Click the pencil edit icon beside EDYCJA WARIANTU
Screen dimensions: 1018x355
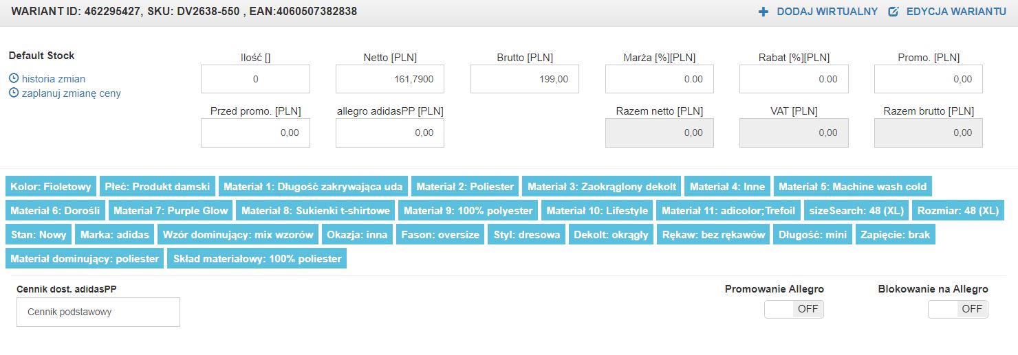pyautogui.click(x=894, y=12)
